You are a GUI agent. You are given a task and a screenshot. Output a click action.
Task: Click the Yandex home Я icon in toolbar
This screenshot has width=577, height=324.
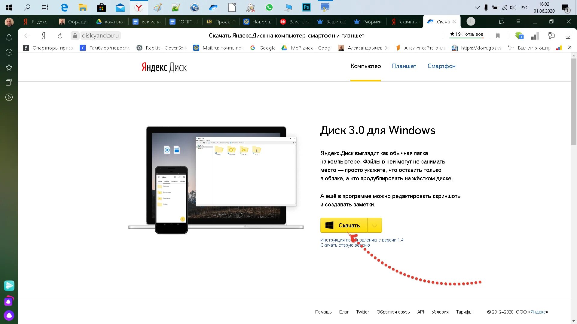[44, 36]
